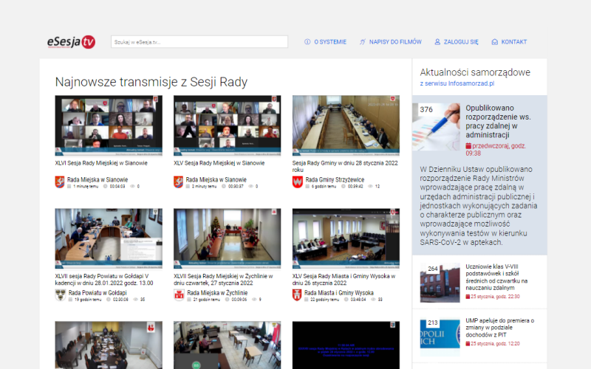The image size is (591, 369).
Task: Open XLVI Sesja Rady Miejskiej w Sianowie video
Action: point(109,125)
